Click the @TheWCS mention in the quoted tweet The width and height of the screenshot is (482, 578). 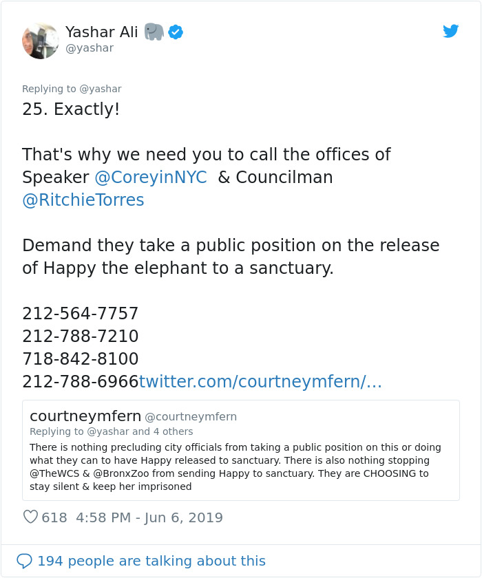[x=54, y=473]
